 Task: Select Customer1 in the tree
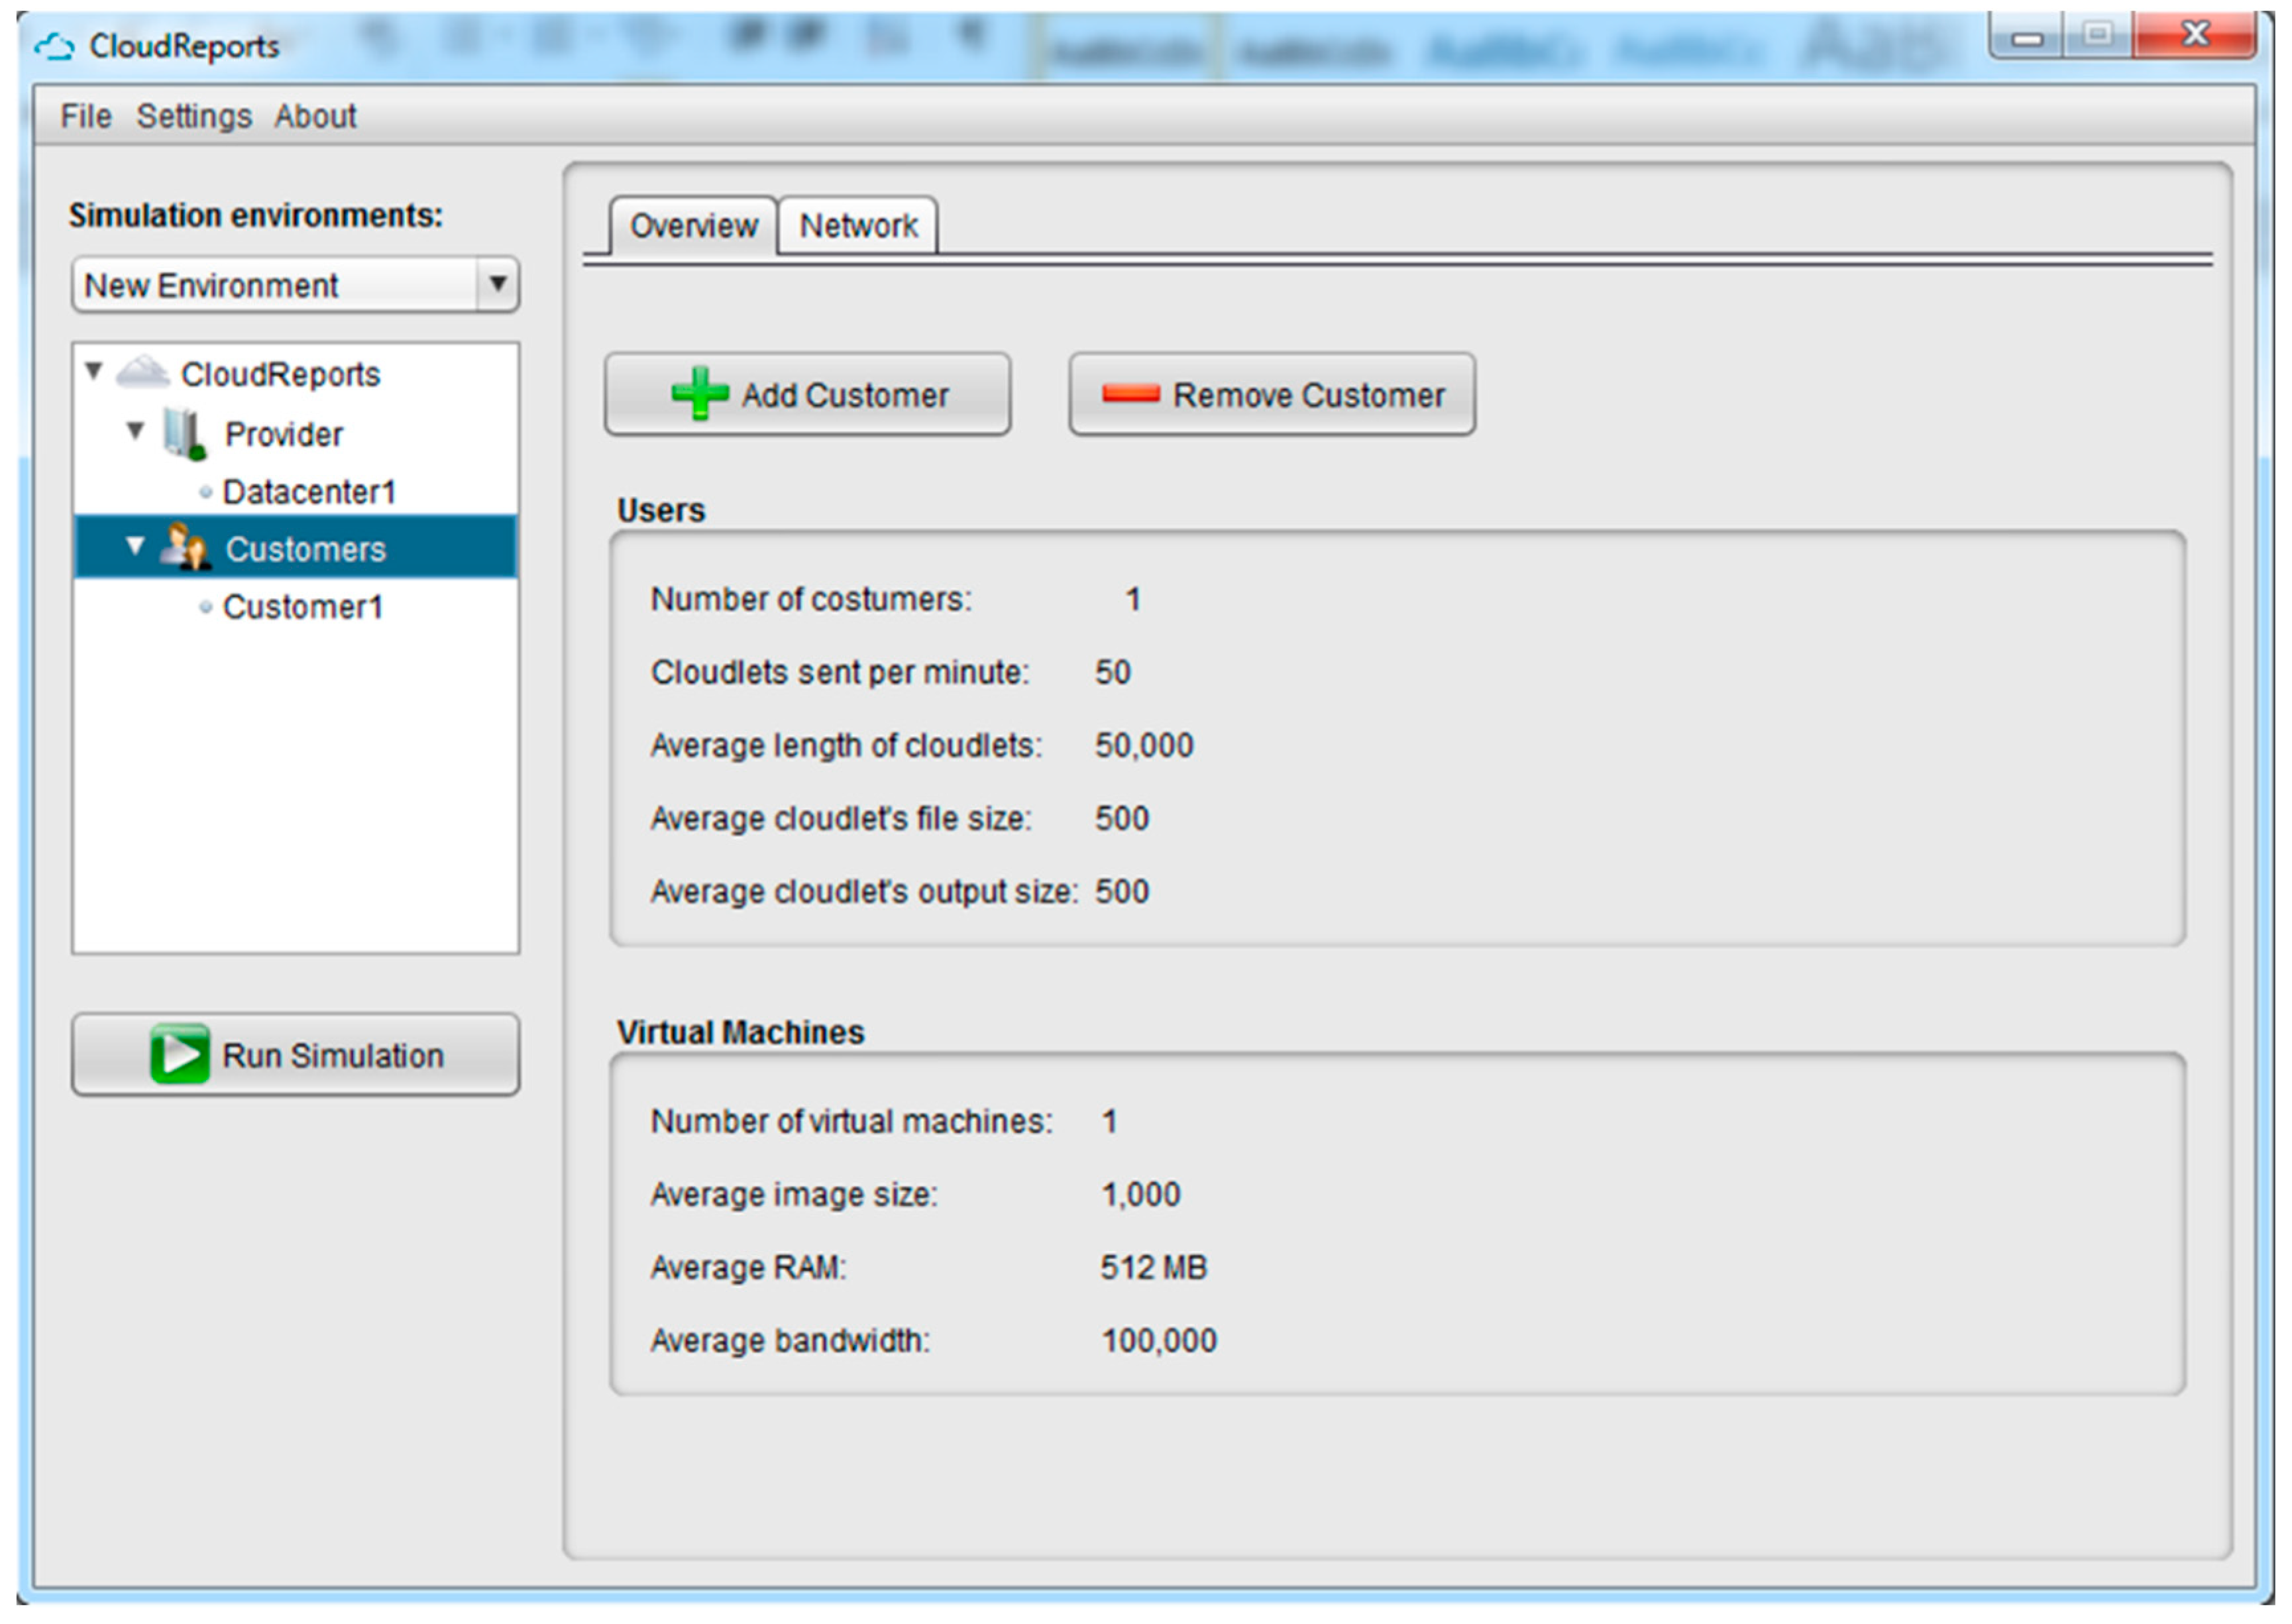(x=302, y=607)
